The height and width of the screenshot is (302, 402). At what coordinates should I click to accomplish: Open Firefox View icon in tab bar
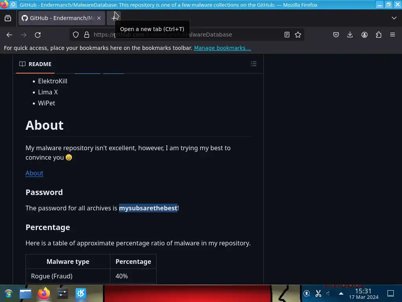tap(8, 18)
